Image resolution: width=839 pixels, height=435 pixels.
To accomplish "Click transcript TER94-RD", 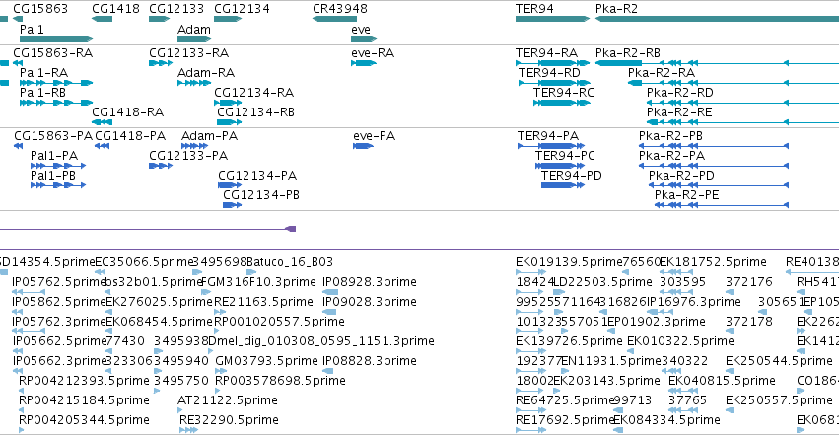I will [549, 73].
